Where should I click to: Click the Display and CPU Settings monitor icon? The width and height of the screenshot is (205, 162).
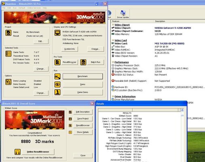coord(57,33)
